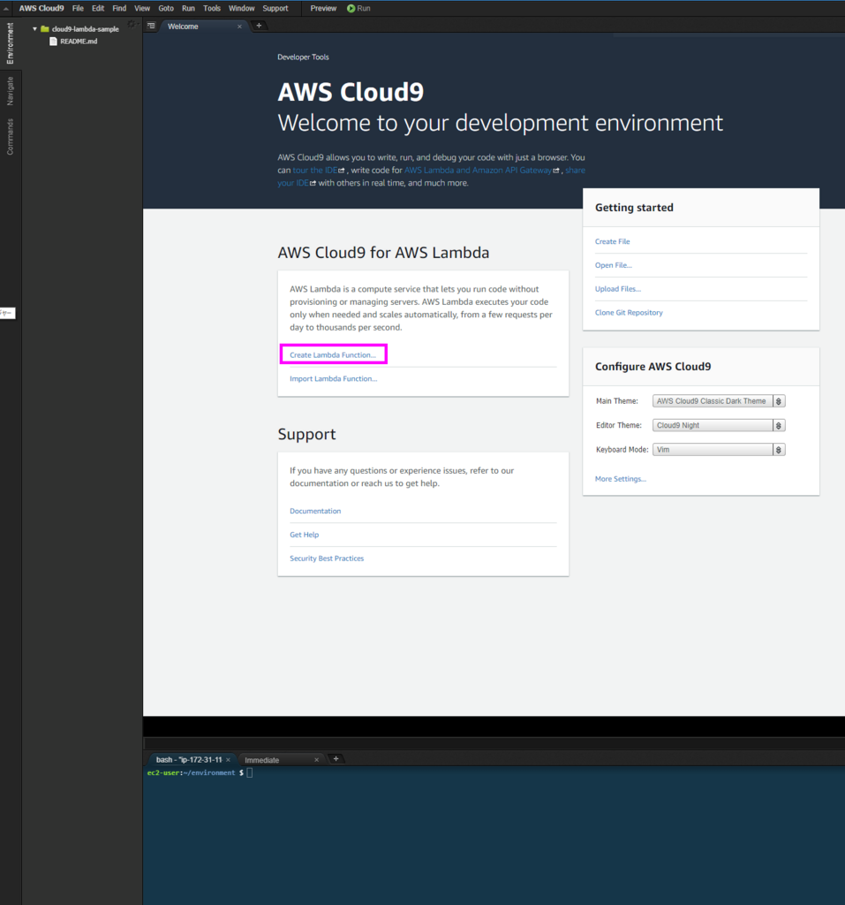Click the Import Lambda Function link
Screen dimensions: 845x905
tap(334, 378)
